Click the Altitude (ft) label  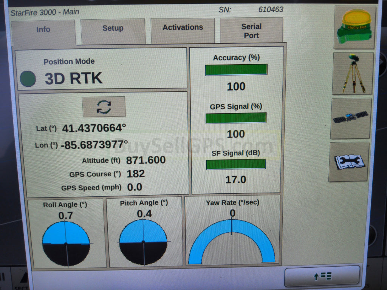tap(101, 161)
